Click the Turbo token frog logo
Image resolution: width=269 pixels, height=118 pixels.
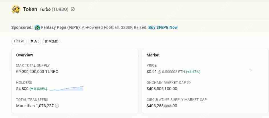click(16, 9)
